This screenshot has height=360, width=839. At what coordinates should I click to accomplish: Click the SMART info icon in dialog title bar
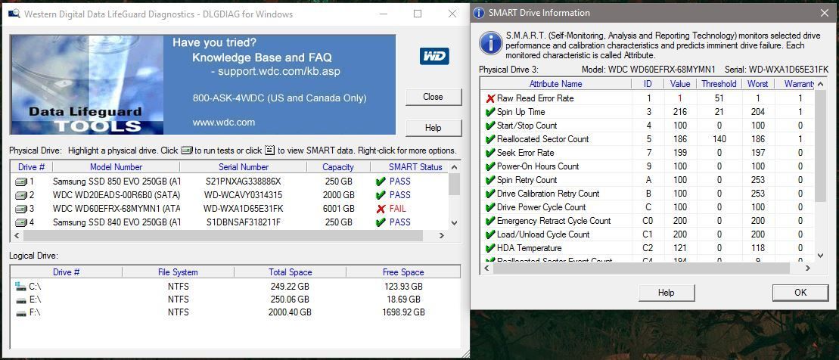pyautogui.click(x=479, y=13)
